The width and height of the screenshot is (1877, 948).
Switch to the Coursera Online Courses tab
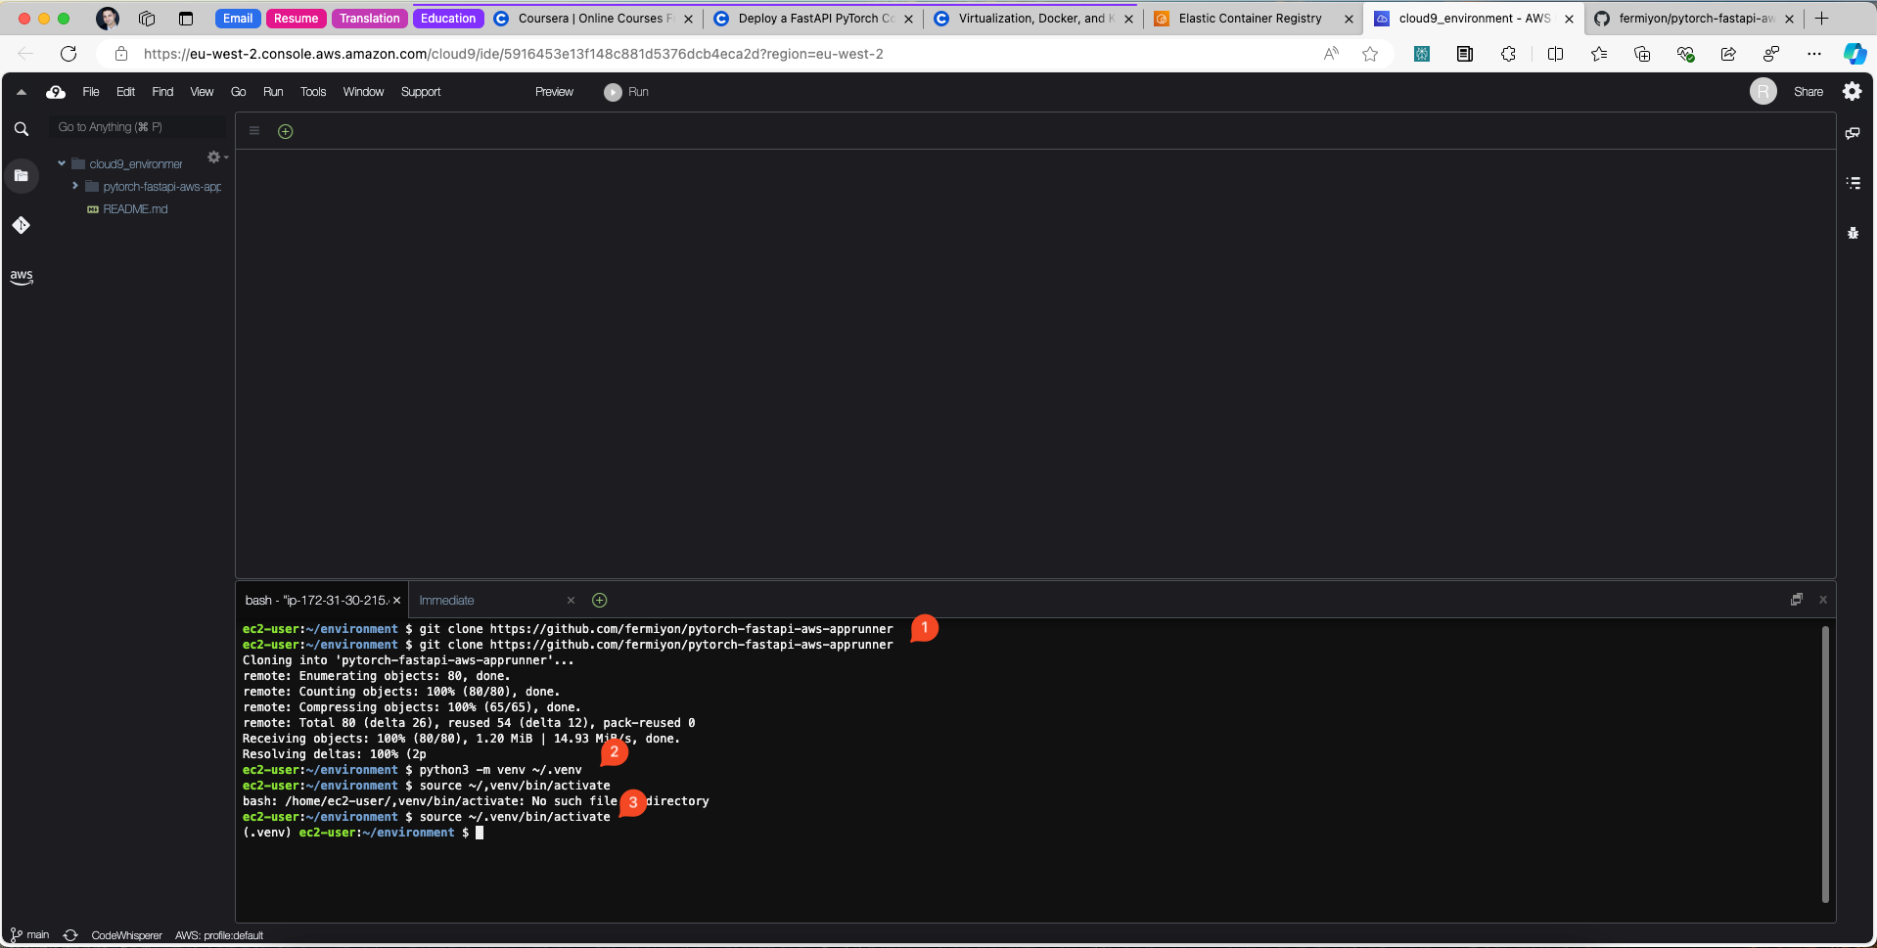click(594, 19)
